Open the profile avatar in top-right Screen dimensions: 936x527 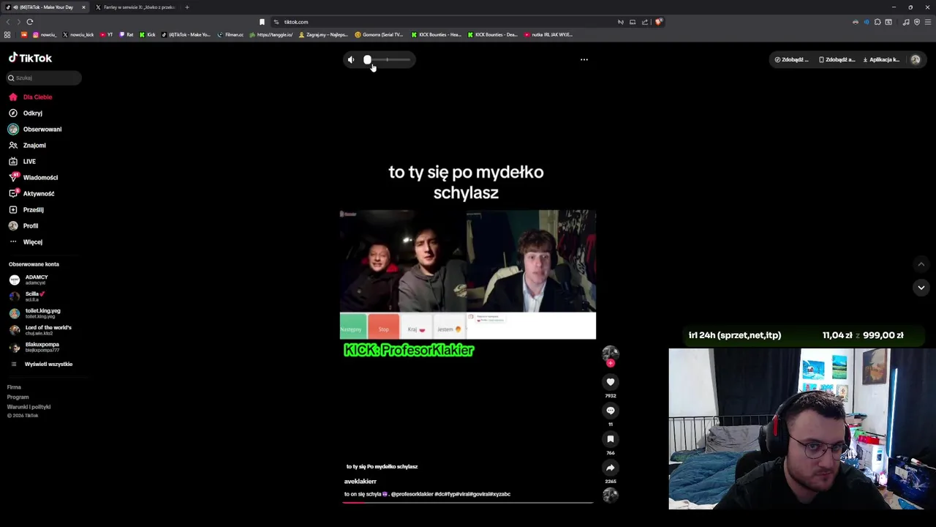pos(916,60)
